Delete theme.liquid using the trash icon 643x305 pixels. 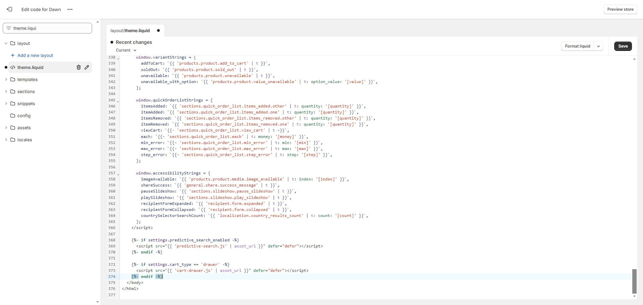[x=78, y=67]
